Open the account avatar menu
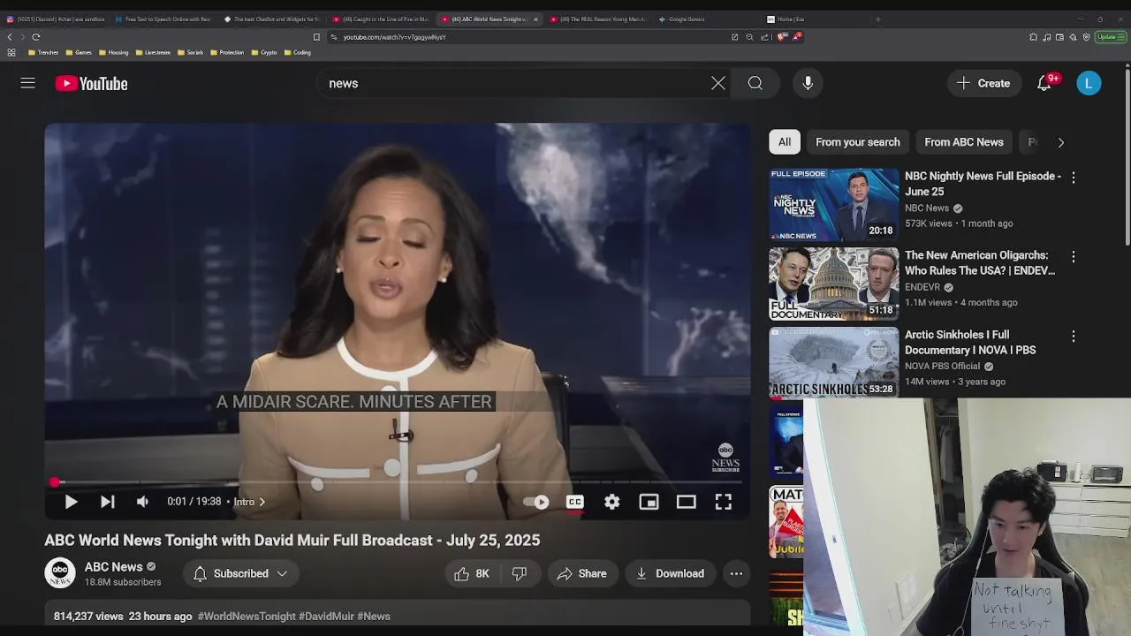 (x=1089, y=83)
